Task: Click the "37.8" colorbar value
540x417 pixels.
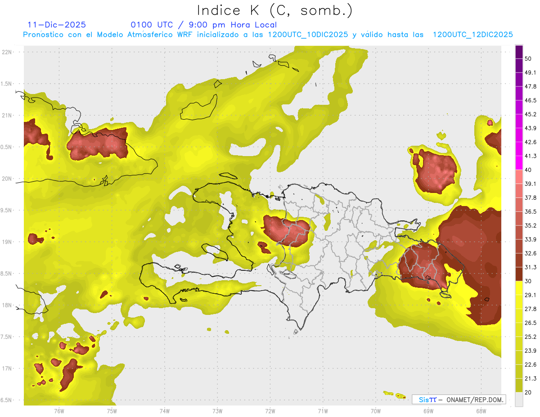Action: [531, 198]
